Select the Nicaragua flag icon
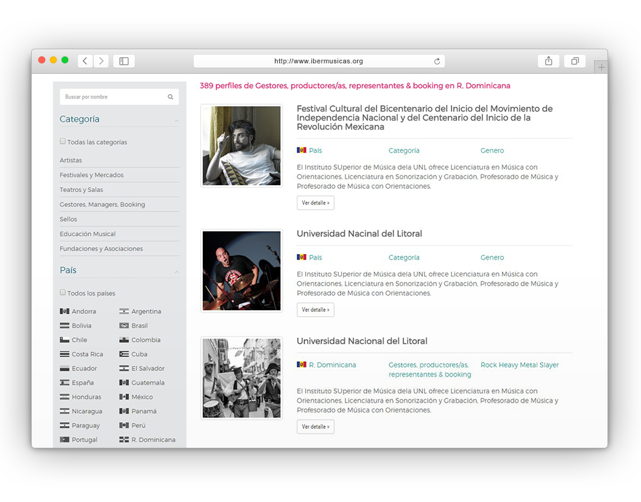Screen dimensions: 641x502 coord(65,411)
